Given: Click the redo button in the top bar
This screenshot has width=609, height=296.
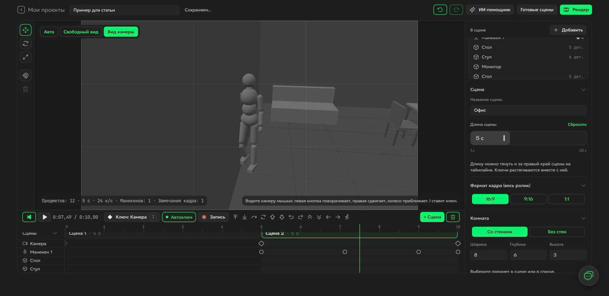Looking at the screenshot, I should pyautogui.click(x=456, y=10).
